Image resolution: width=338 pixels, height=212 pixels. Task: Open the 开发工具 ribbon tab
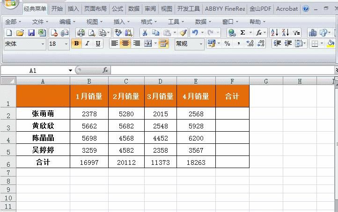pos(188,9)
